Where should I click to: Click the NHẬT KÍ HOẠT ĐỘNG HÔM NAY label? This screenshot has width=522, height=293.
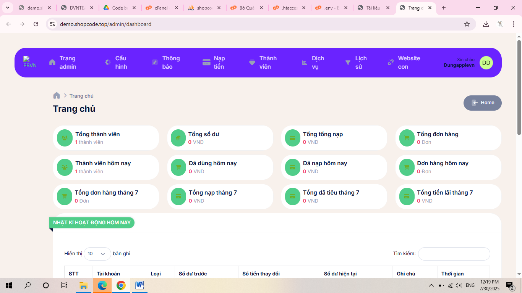[92, 222]
